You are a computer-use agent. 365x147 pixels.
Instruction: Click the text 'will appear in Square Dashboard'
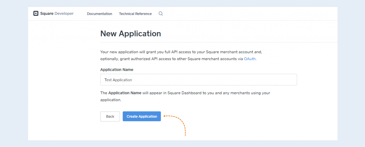(x=172, y=93)
